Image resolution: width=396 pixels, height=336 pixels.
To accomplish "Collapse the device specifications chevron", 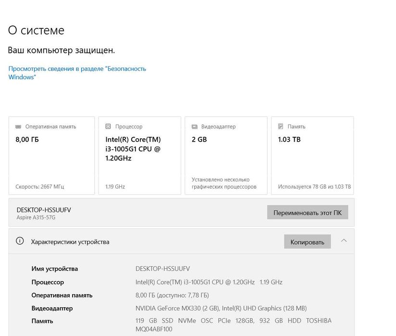I will tap(344, 240).
